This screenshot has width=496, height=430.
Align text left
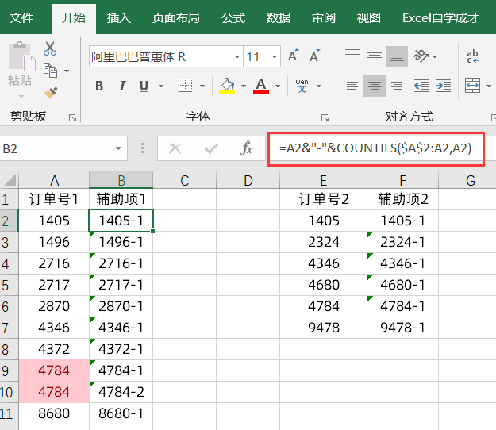point(352,86)
